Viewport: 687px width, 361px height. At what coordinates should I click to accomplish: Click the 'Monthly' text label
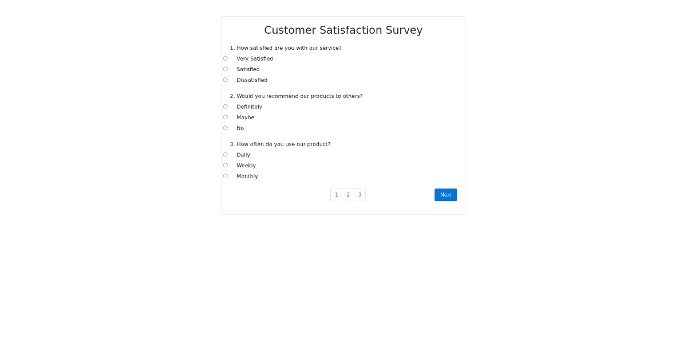click(x=247, y=176)
